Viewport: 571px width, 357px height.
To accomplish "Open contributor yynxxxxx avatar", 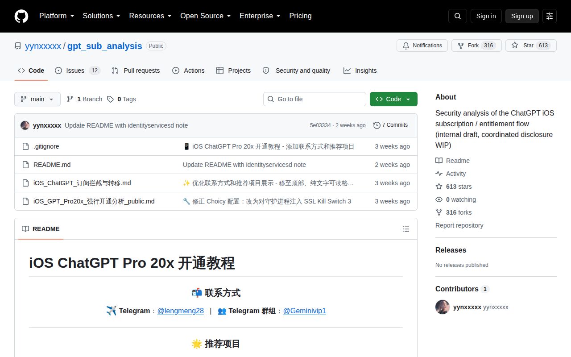I will point(443,307).
